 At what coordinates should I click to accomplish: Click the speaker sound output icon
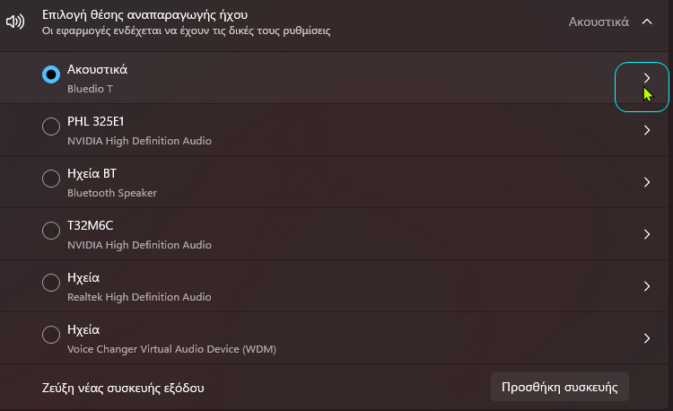pyautogui.click(x=15, y=22)
